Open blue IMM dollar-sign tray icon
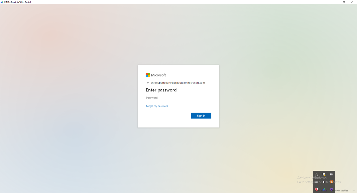Image resolution: width=357 pixels, height=193 pixels. point(324,189)
